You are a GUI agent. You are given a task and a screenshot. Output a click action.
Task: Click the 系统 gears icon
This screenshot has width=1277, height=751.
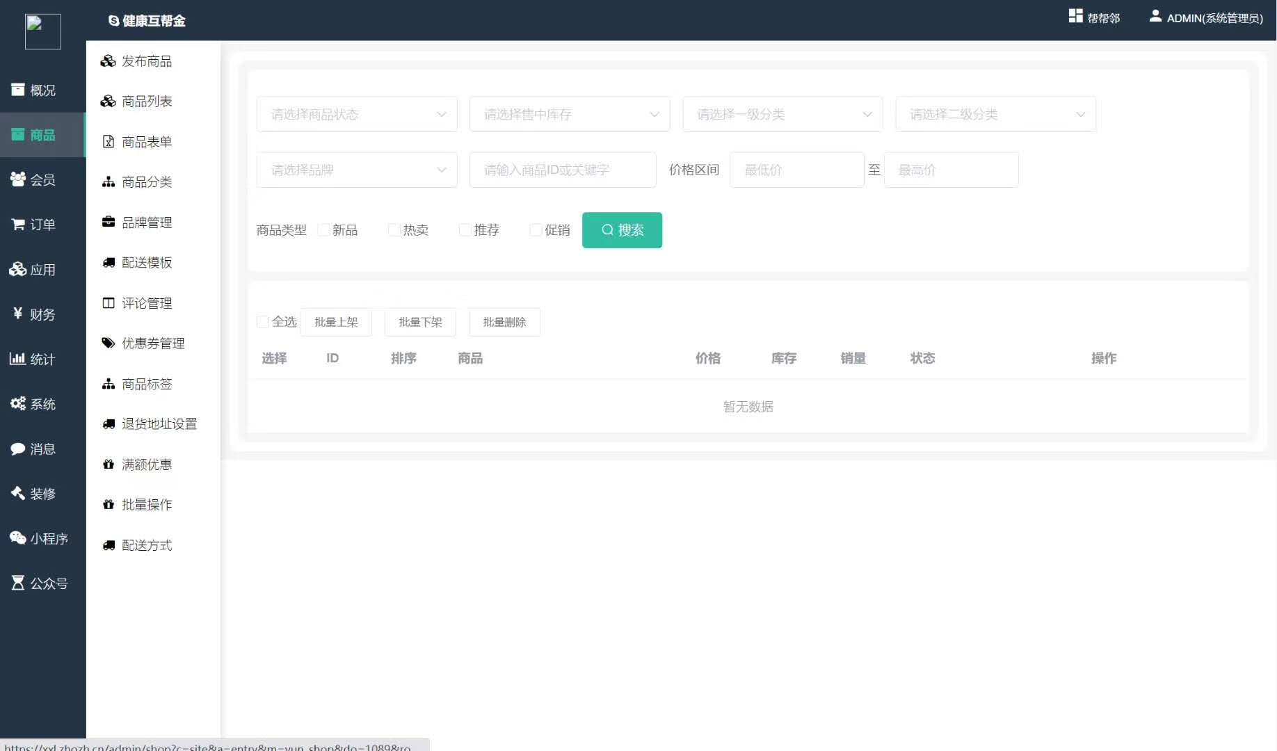tap(18, 403)
